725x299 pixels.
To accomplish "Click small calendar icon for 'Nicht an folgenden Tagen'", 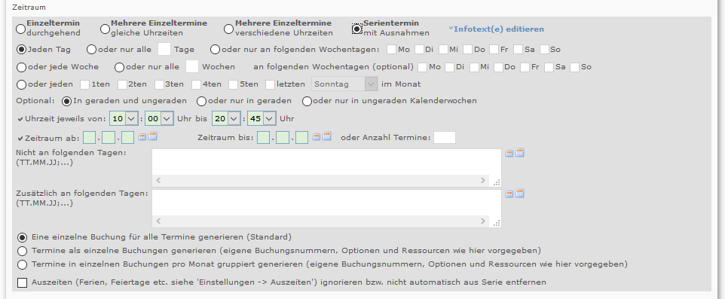I will pyautogui.click(x=509, y=154).
